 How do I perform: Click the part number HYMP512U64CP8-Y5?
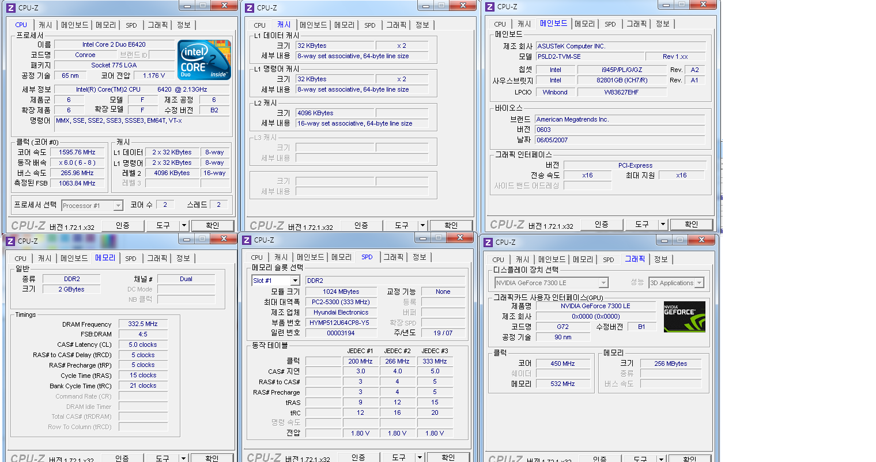[341, 323]
